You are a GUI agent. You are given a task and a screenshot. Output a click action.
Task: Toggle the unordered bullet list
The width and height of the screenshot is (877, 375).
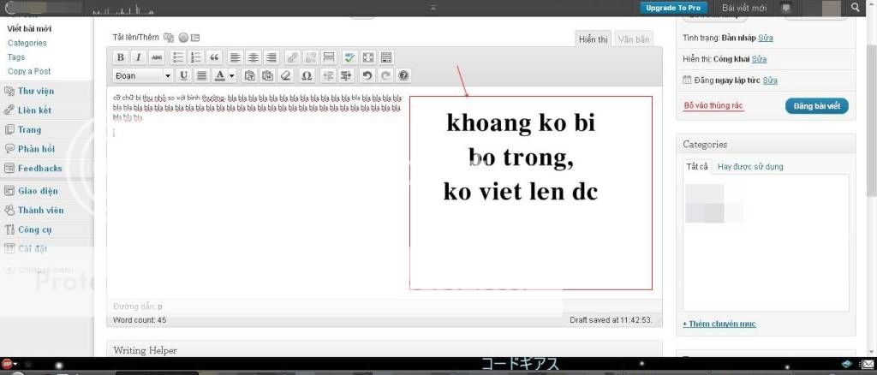coord(178,57)
